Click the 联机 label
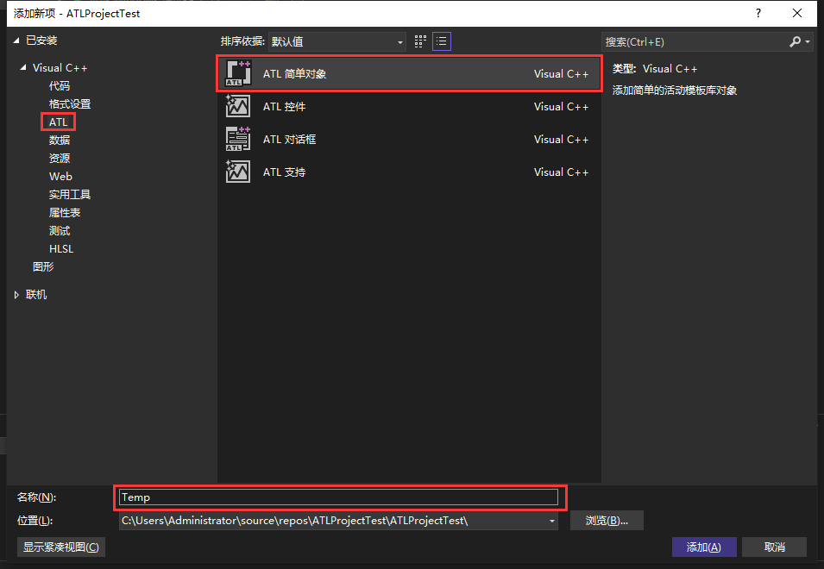This screenshot has width=824, height=569. click(36, 295)
